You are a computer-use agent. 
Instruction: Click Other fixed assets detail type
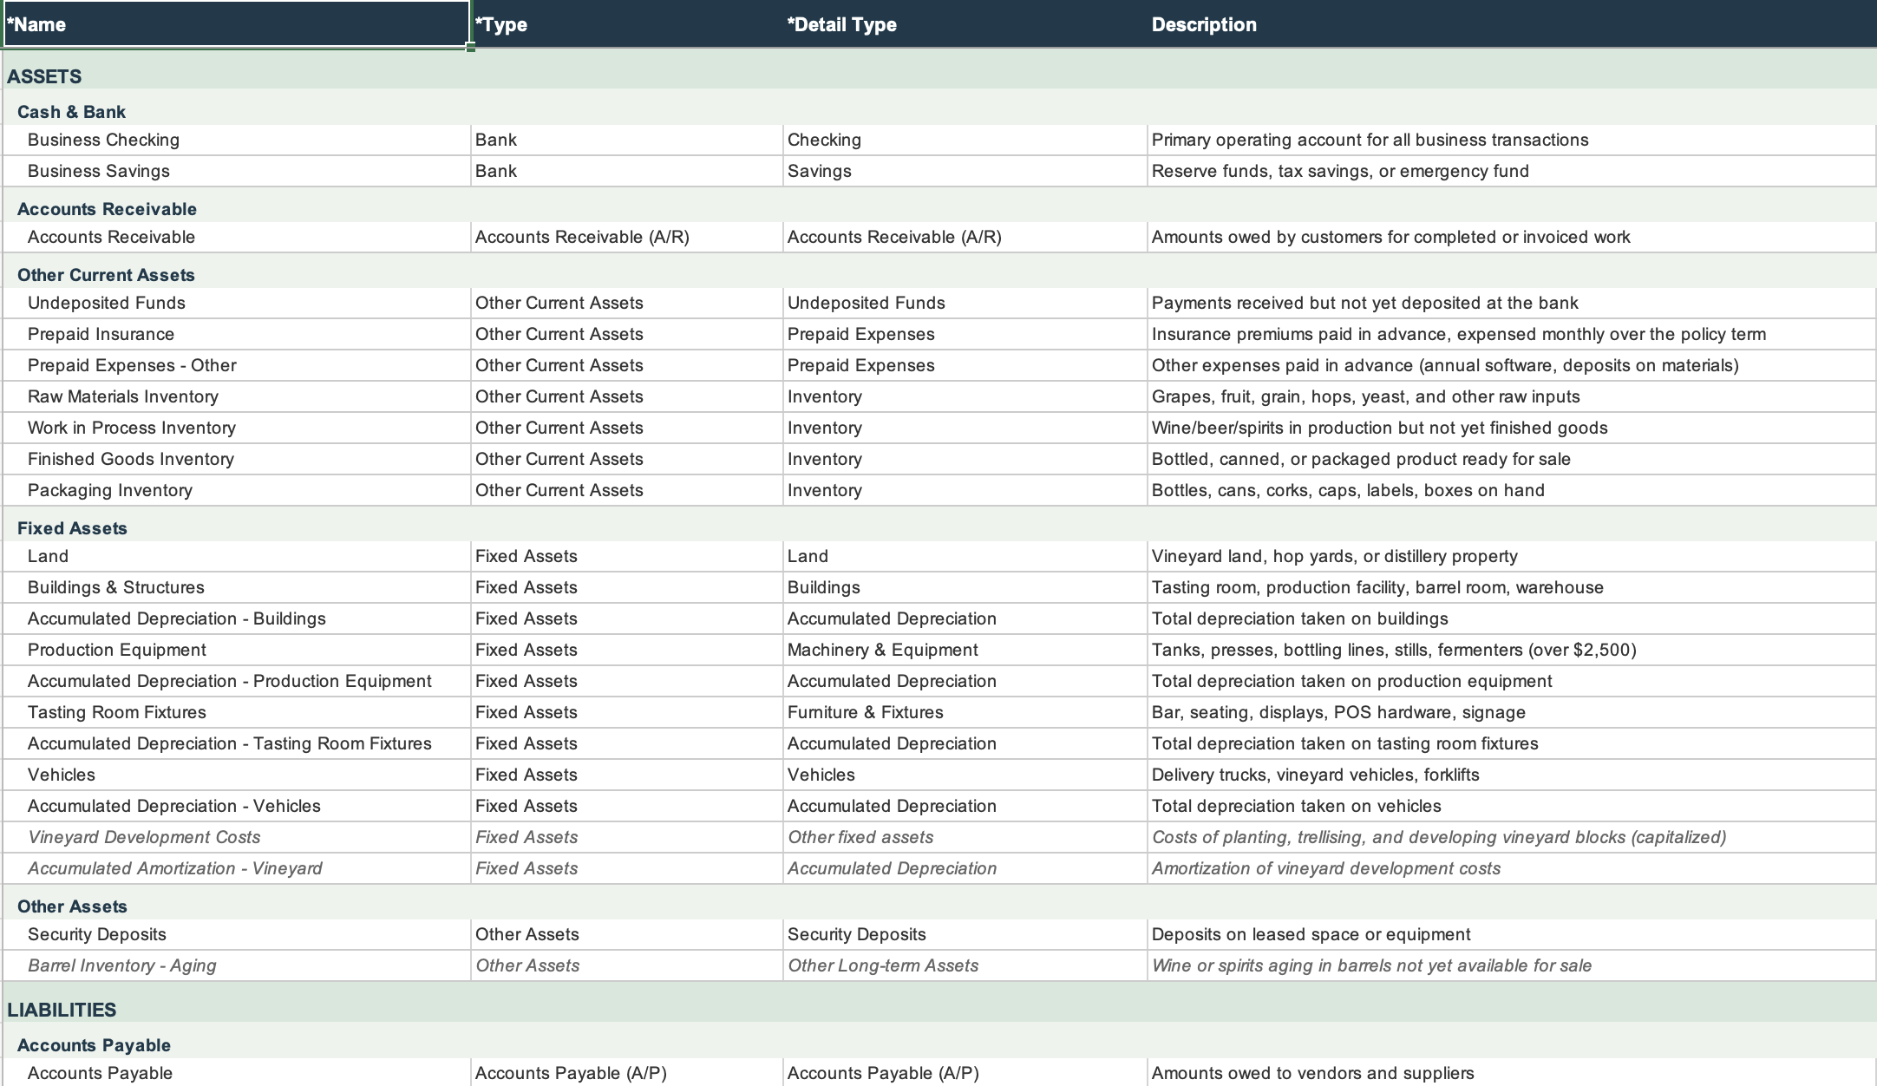click(965, 837)
